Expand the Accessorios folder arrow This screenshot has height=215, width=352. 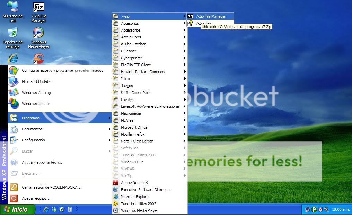(x=185, y=30)
